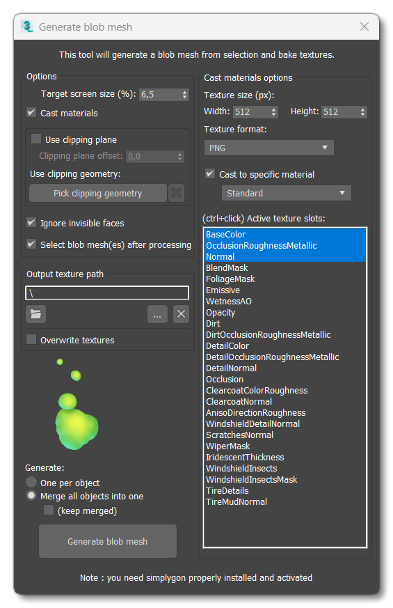Select Opacity texture slot
Screen dimensions: 393x608
pos(285,312)
